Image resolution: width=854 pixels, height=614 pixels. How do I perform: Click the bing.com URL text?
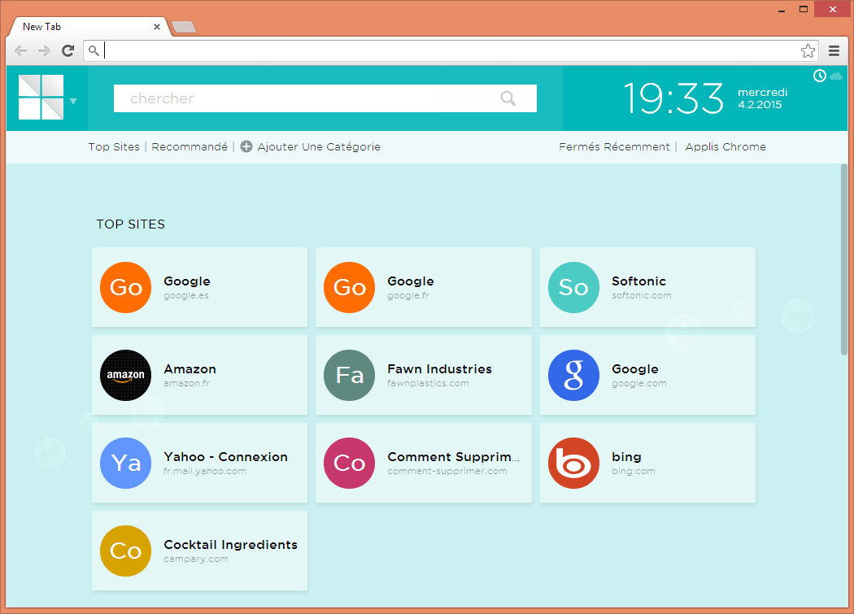[634, 471]
